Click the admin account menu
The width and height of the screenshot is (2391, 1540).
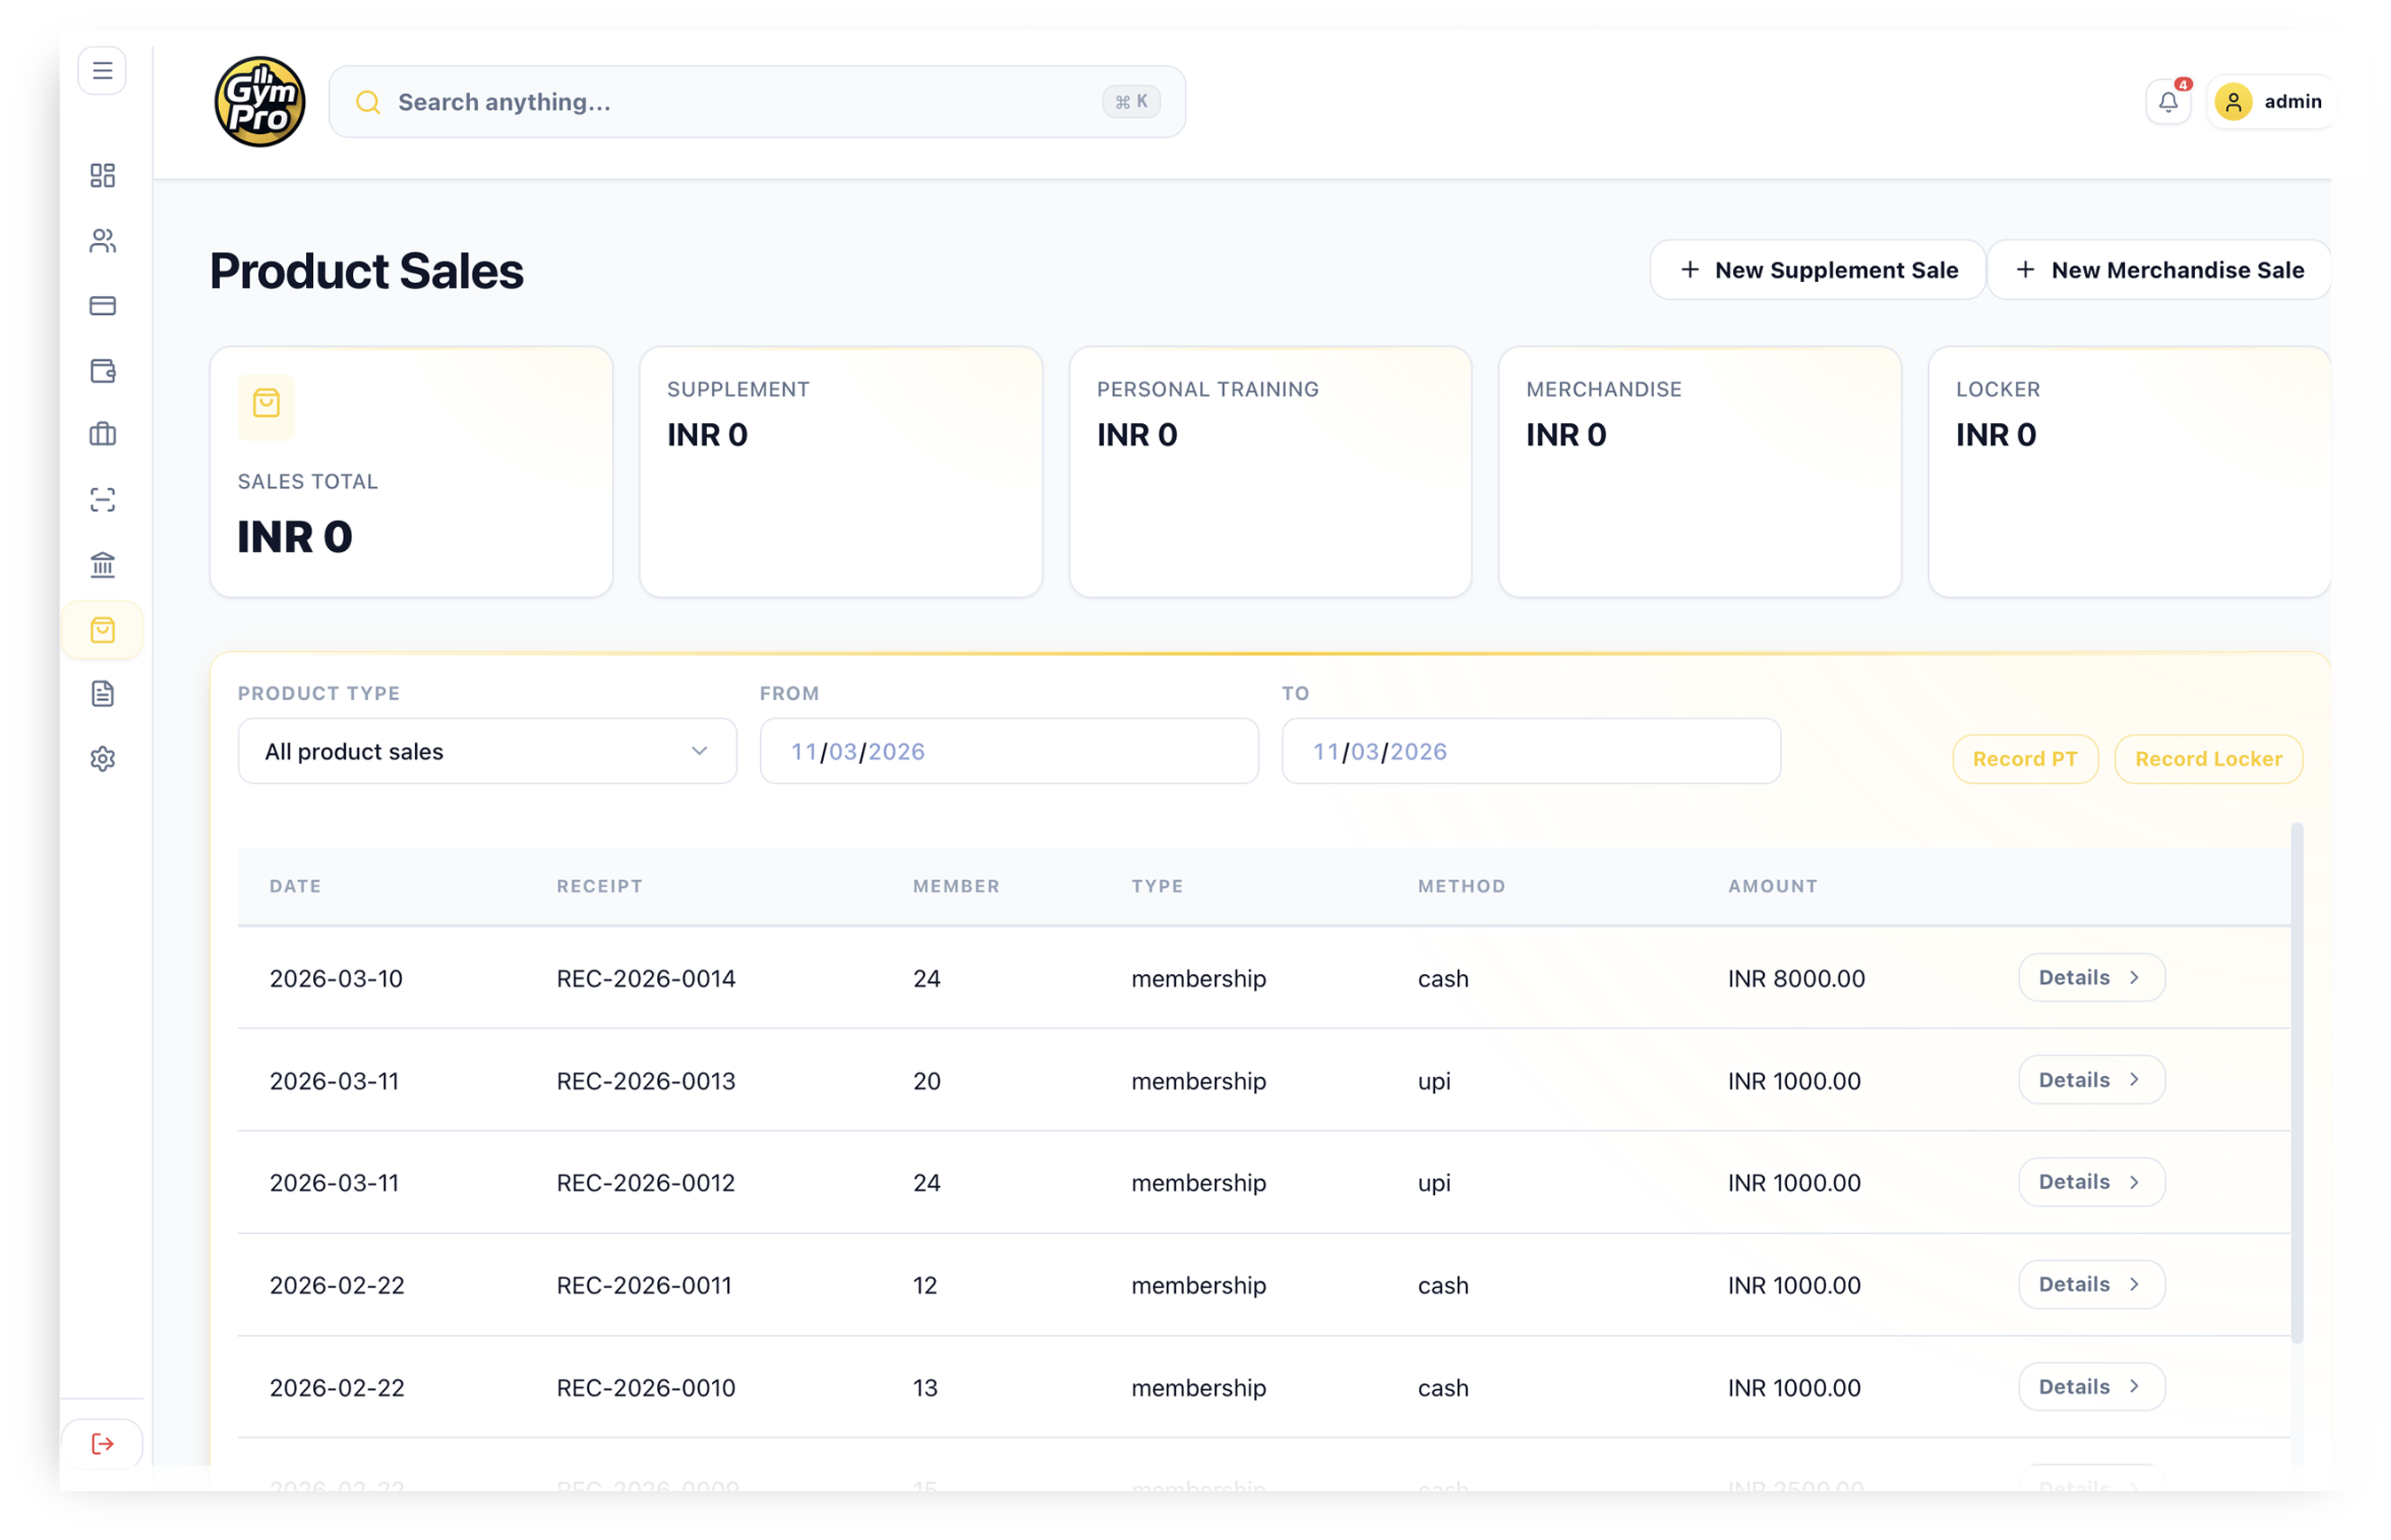[x=2270, y=101]
